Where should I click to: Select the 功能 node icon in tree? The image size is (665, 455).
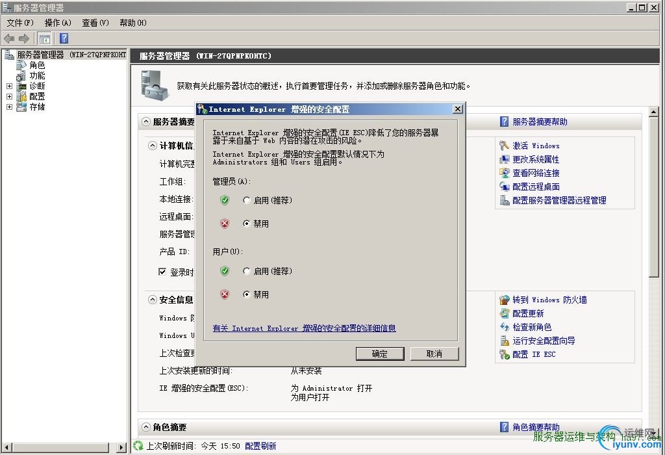point(21,75)
